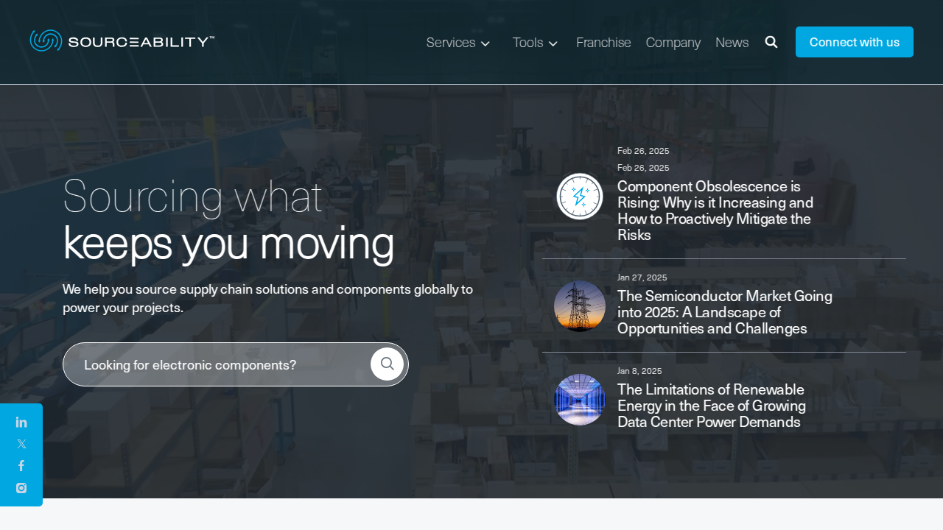Go to the Franchise page

(x=603, y=43)
